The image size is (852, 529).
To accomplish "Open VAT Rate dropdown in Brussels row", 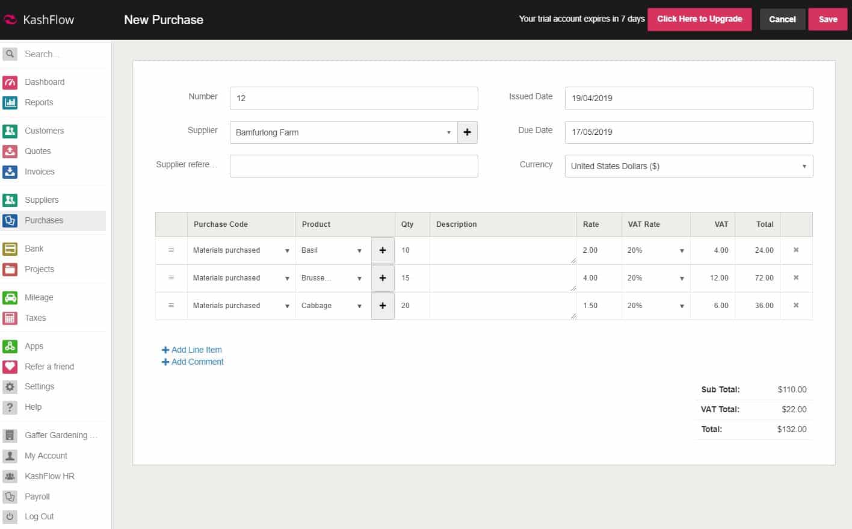I will coord(656,278).
